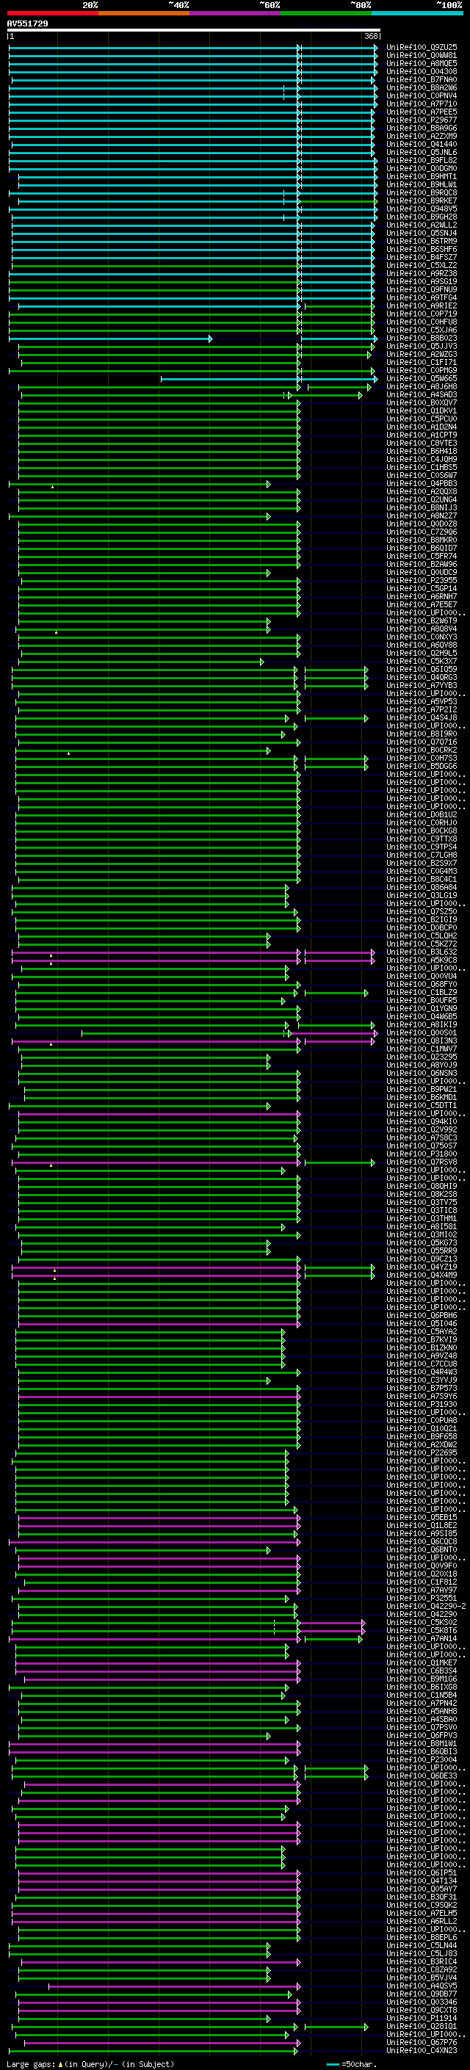Select the label UniRef100_B2W6T9
This screenshot has height=2070, width=470.
click(x=422, y=621)
